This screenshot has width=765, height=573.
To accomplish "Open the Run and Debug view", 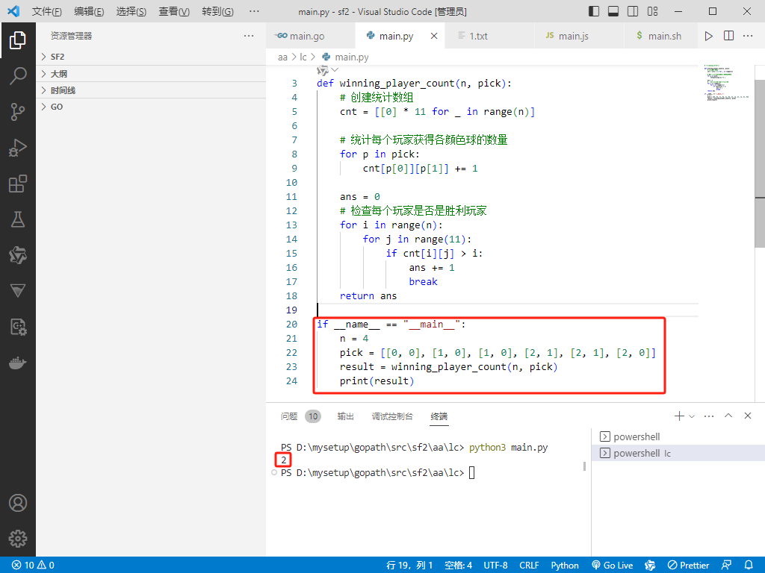I will tap(18, 148).
